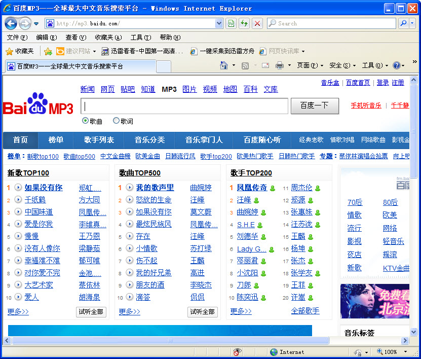Open the 工具(O) dropdown
This screenshot has height=359, width=421.
(373, 66)
